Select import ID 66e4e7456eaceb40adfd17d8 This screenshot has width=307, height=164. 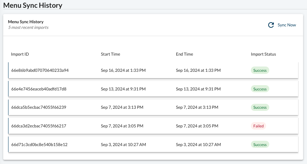[x=39, y=89]
